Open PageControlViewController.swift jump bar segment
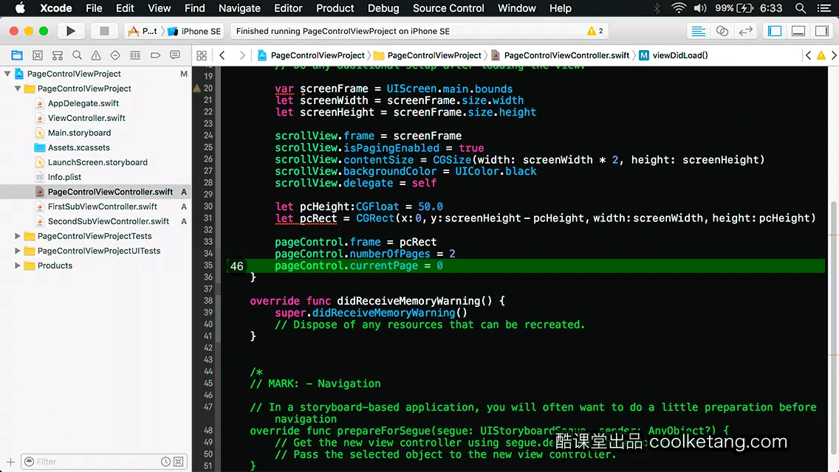The width and height of the screenshot is (839, 472). pos(561,55)
